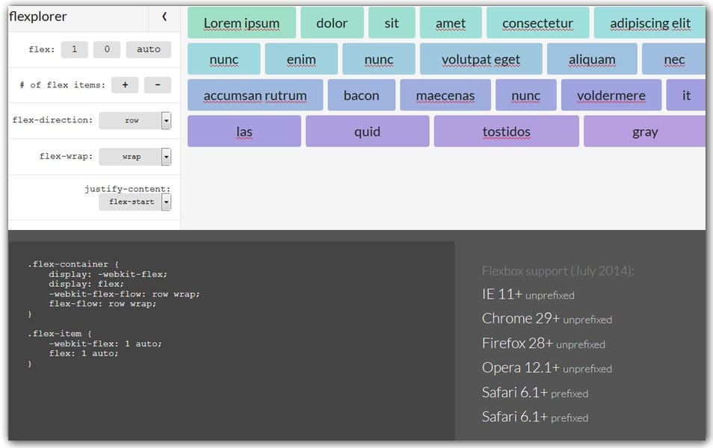Click the 'dolor' flex item
The width and height of the screenshot is (713, 448).
[332, 22]
